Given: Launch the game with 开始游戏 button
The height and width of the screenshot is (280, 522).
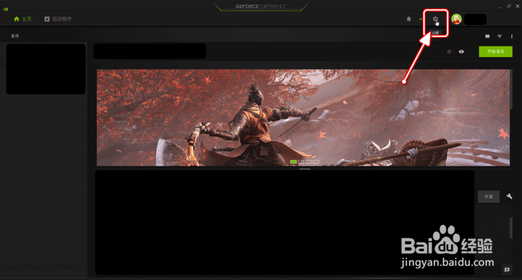Looking at the screenshot, I should pos(496,52).
